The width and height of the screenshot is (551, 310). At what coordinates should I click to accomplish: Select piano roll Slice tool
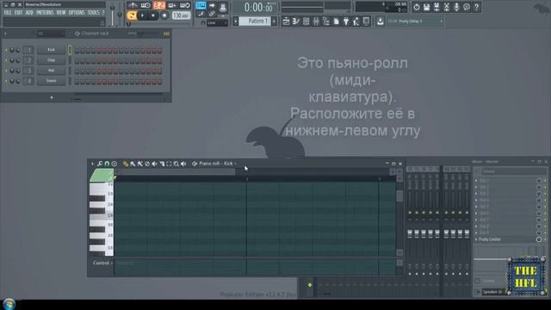[x=162, y=164]
